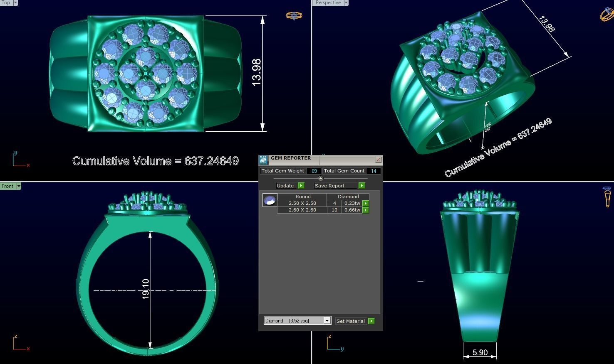Click the Front viewport label
This screenshot has width=614, height=364.
click(x=7, y=186)
